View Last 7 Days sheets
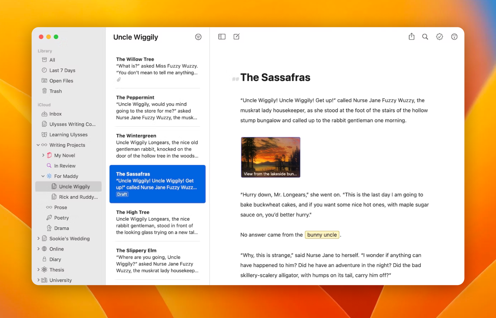Viewport: 496px width, 318px height. [x=62, y=70]
